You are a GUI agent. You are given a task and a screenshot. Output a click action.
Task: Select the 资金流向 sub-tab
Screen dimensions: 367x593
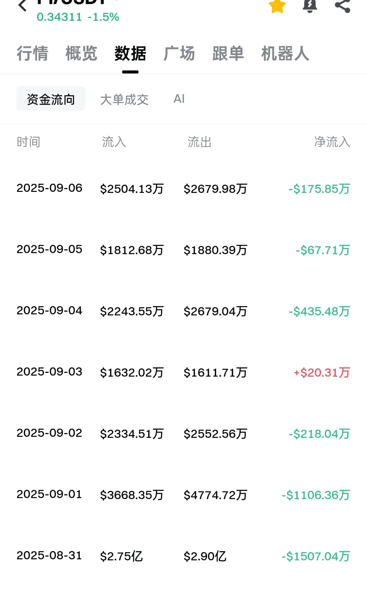point(51,99)
